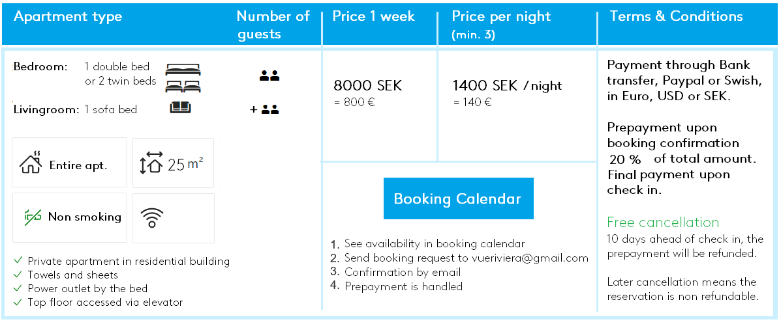Click the Apartment type column header
Screen dimensions: 781x326
68,17
